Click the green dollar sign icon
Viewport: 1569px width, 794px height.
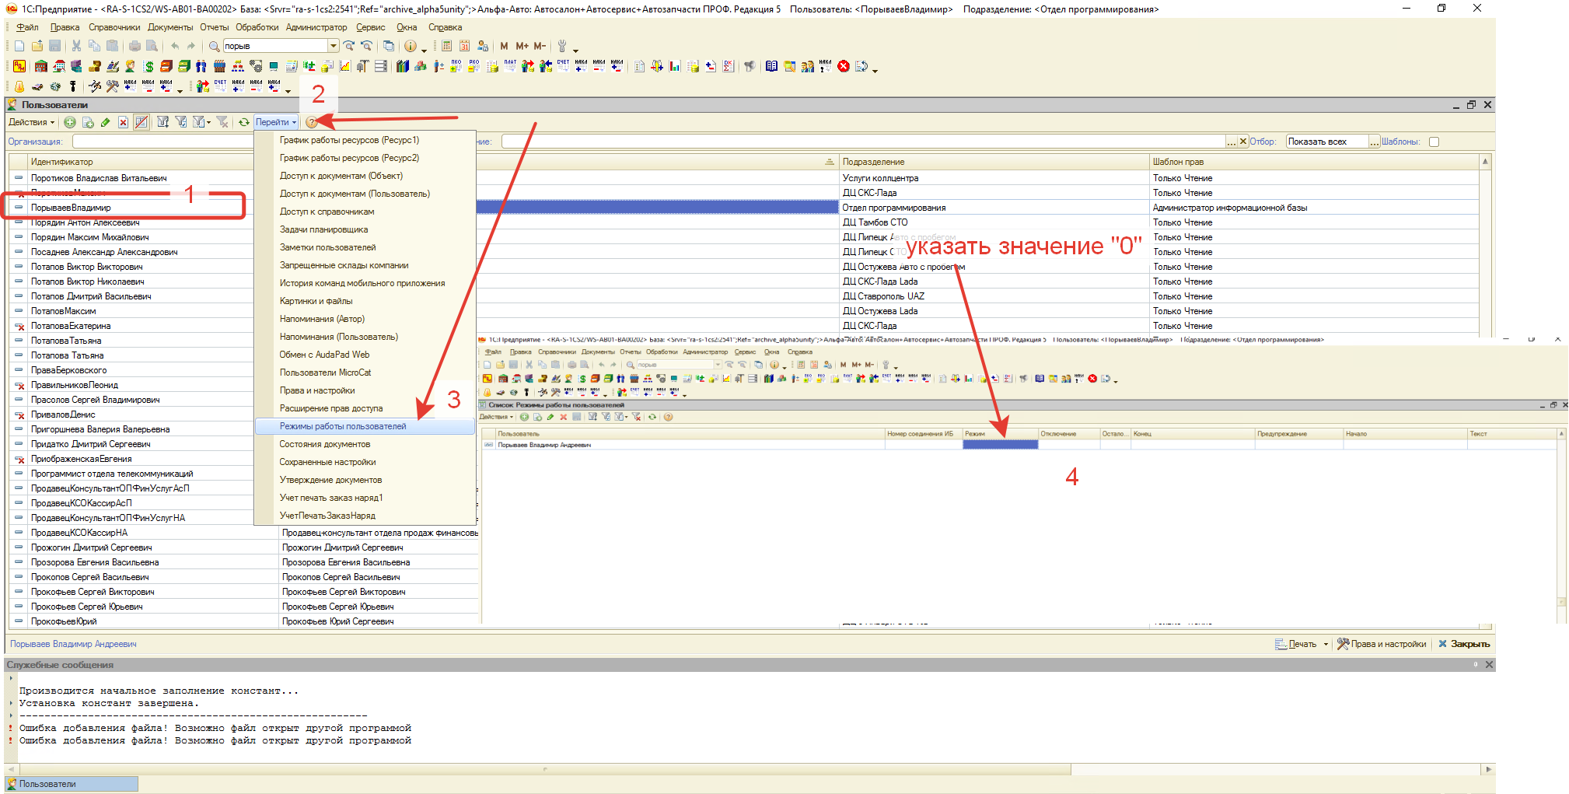149,66
